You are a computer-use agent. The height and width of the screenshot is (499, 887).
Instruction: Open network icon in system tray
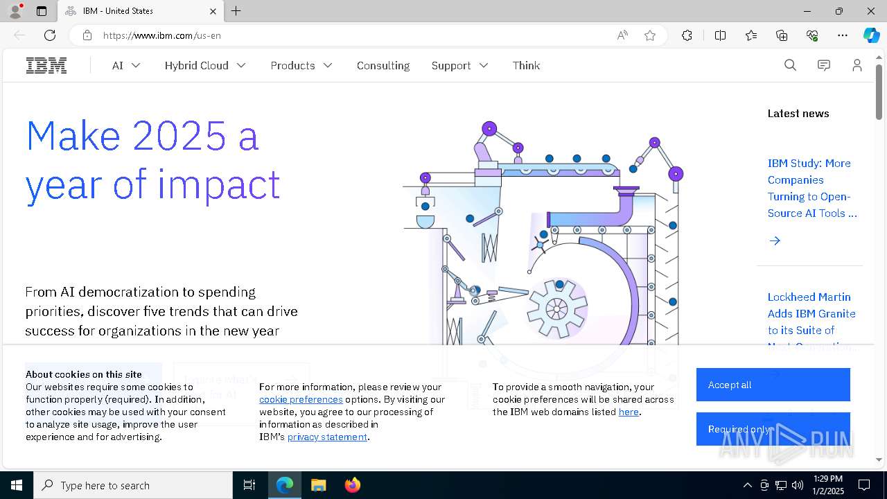(781, 485)
